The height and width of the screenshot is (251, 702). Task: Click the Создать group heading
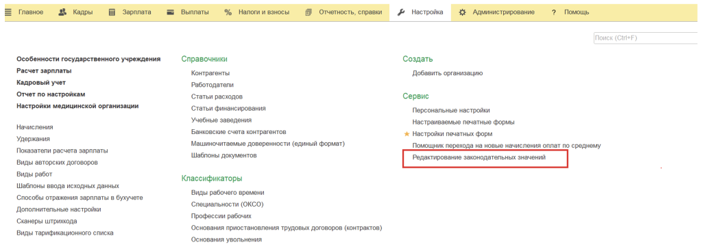click(x=417, y=59)
